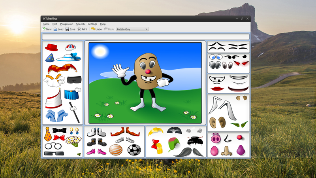Image resolution: width=316 pixels, height=178 pixels.
Task: Pick the red and gold jester hat
Action: pyautogui.click(x=62, y=68)
